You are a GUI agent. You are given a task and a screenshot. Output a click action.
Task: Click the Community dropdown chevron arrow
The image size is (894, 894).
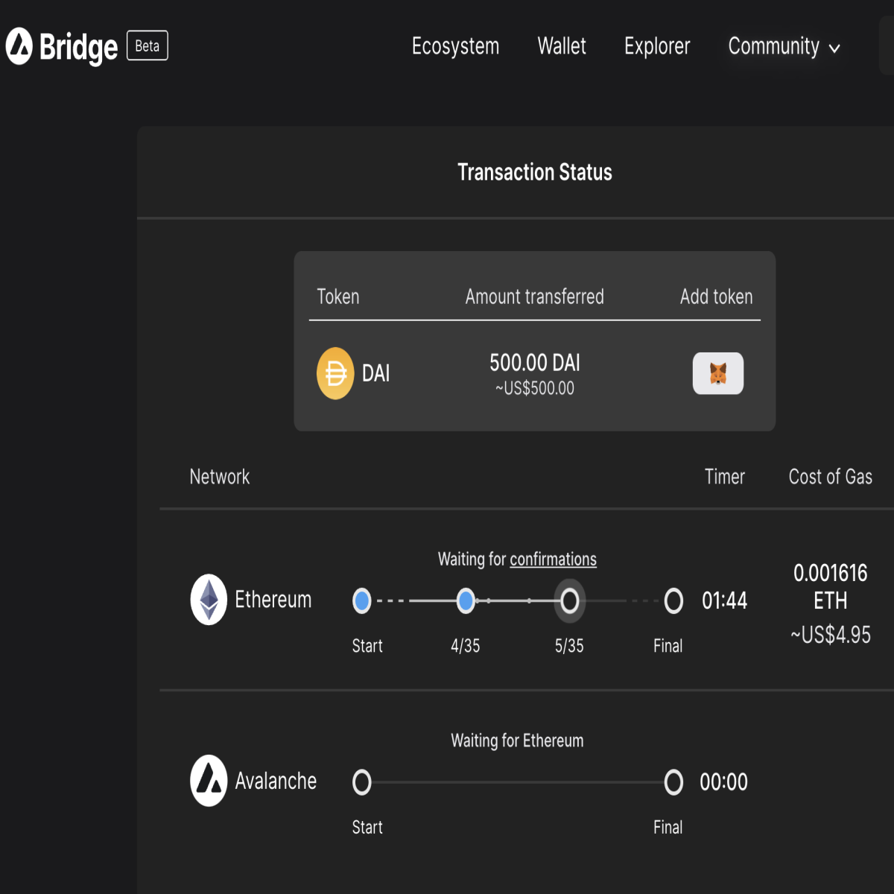coord(834,48)
